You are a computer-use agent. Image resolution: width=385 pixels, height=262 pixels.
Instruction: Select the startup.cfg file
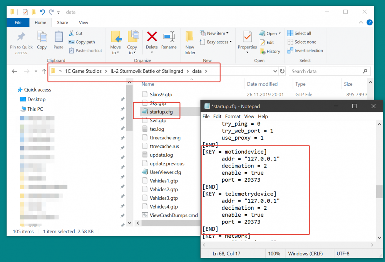(x=157, y=112)
